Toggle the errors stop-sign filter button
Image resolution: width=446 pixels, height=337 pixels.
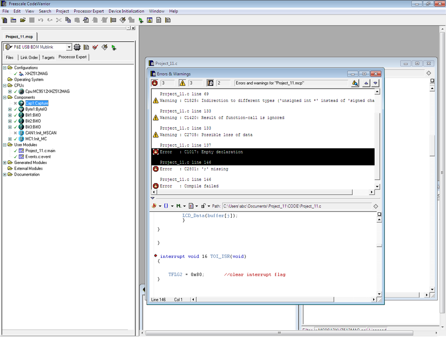155,83
